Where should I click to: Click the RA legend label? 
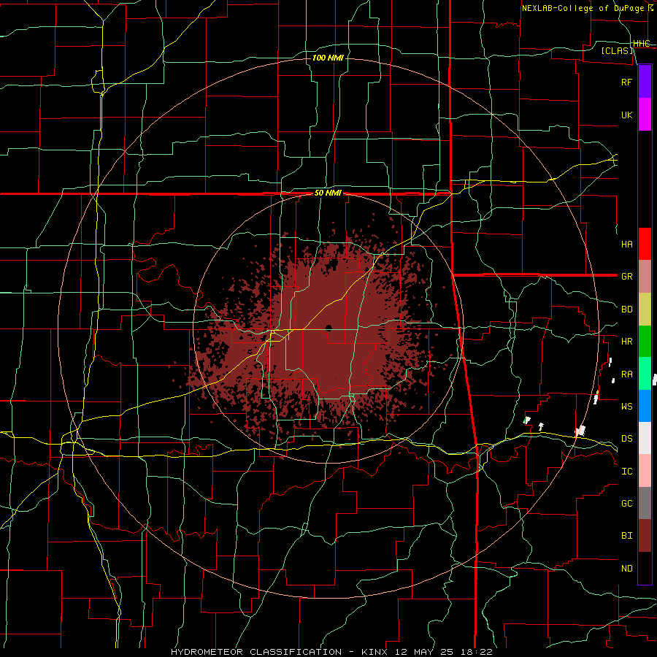[627, 374]
